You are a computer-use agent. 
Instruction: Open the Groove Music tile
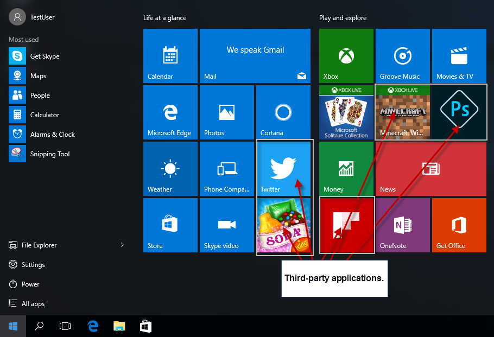(x=402, y=56)
